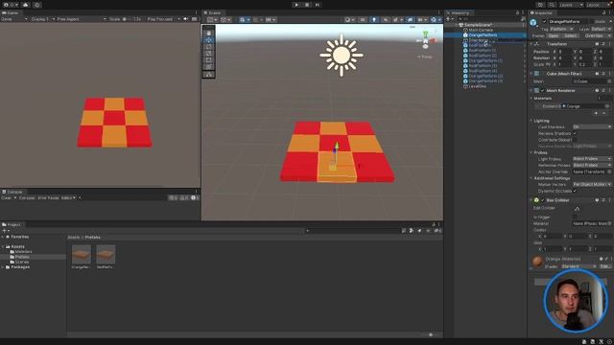Select the Console tab
Image resolution: width=614 pixels, height=345 pixels.
point(12,192)
